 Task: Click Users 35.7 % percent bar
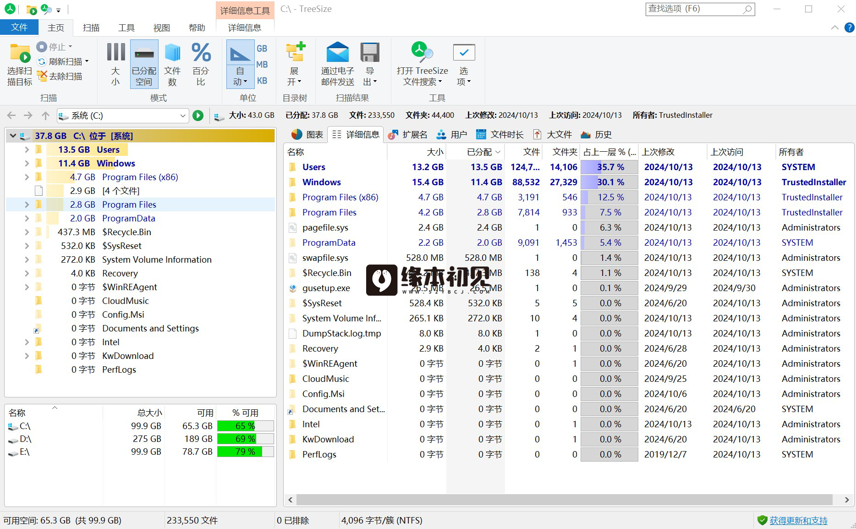tap(609, 167)
